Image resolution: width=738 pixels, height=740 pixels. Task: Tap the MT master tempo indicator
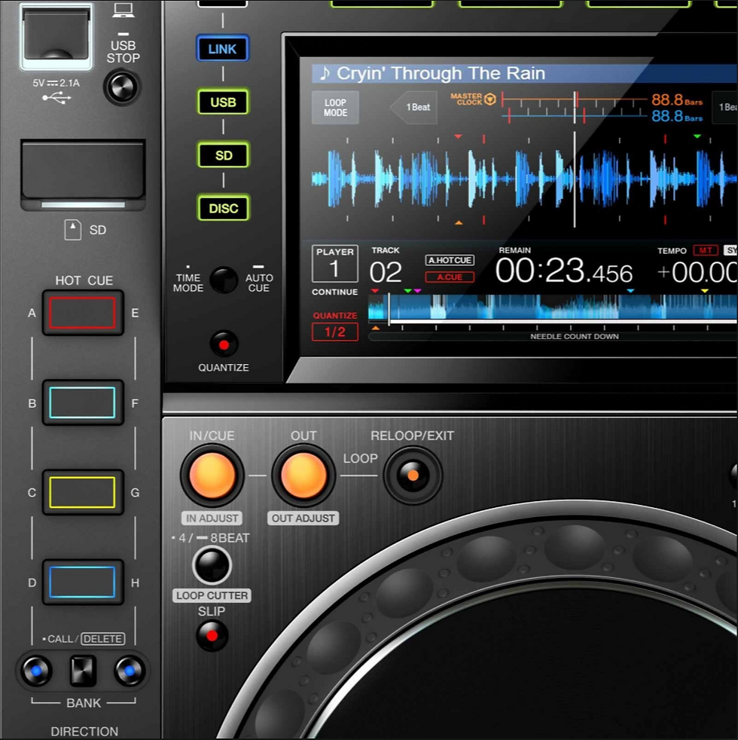tap(706, 250)
